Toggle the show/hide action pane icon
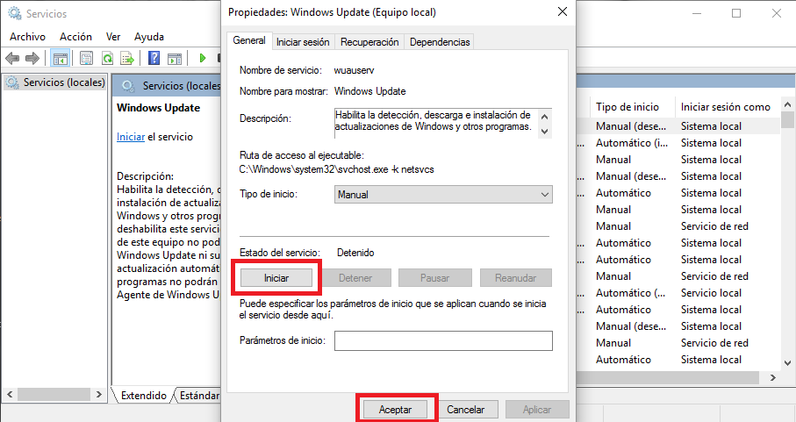This screenshot has width=796, height=422. pyautogui.click(x=175, y=58)
